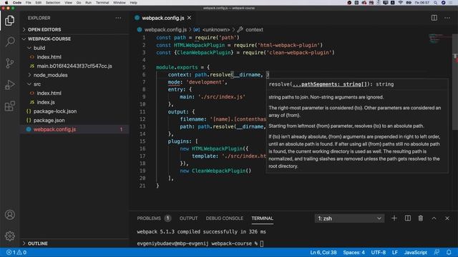Open the Source Control view
This screenshot has width=458, height=257.
pos(9,63)
